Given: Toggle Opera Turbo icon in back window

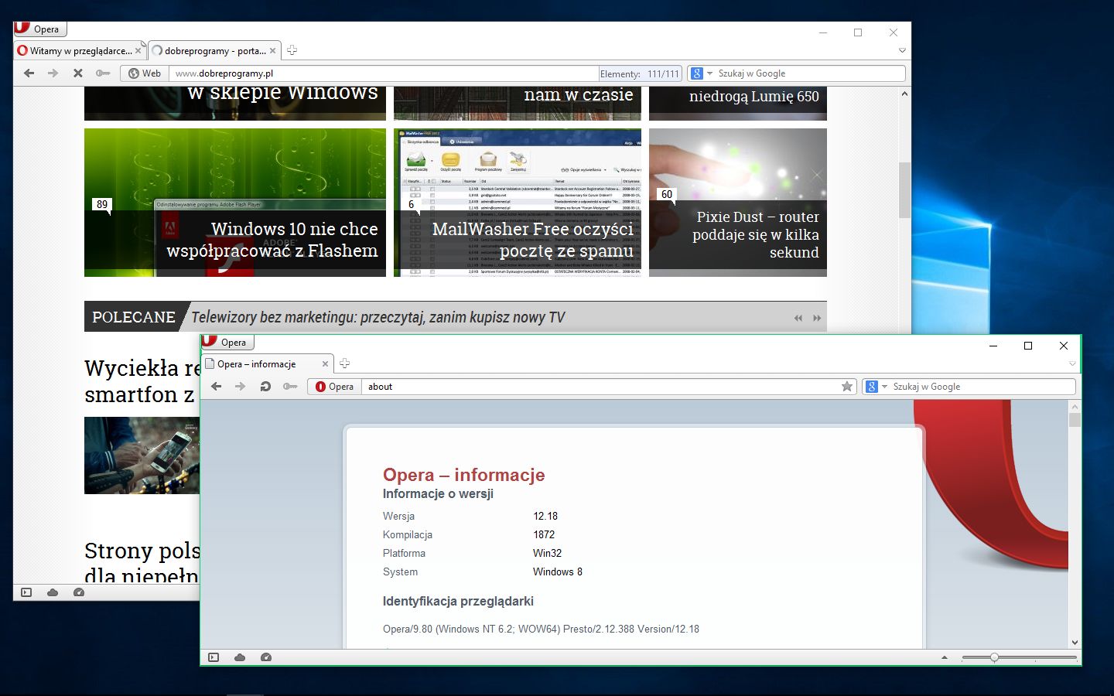Looking at the screenshot, I should coord(79,592).
